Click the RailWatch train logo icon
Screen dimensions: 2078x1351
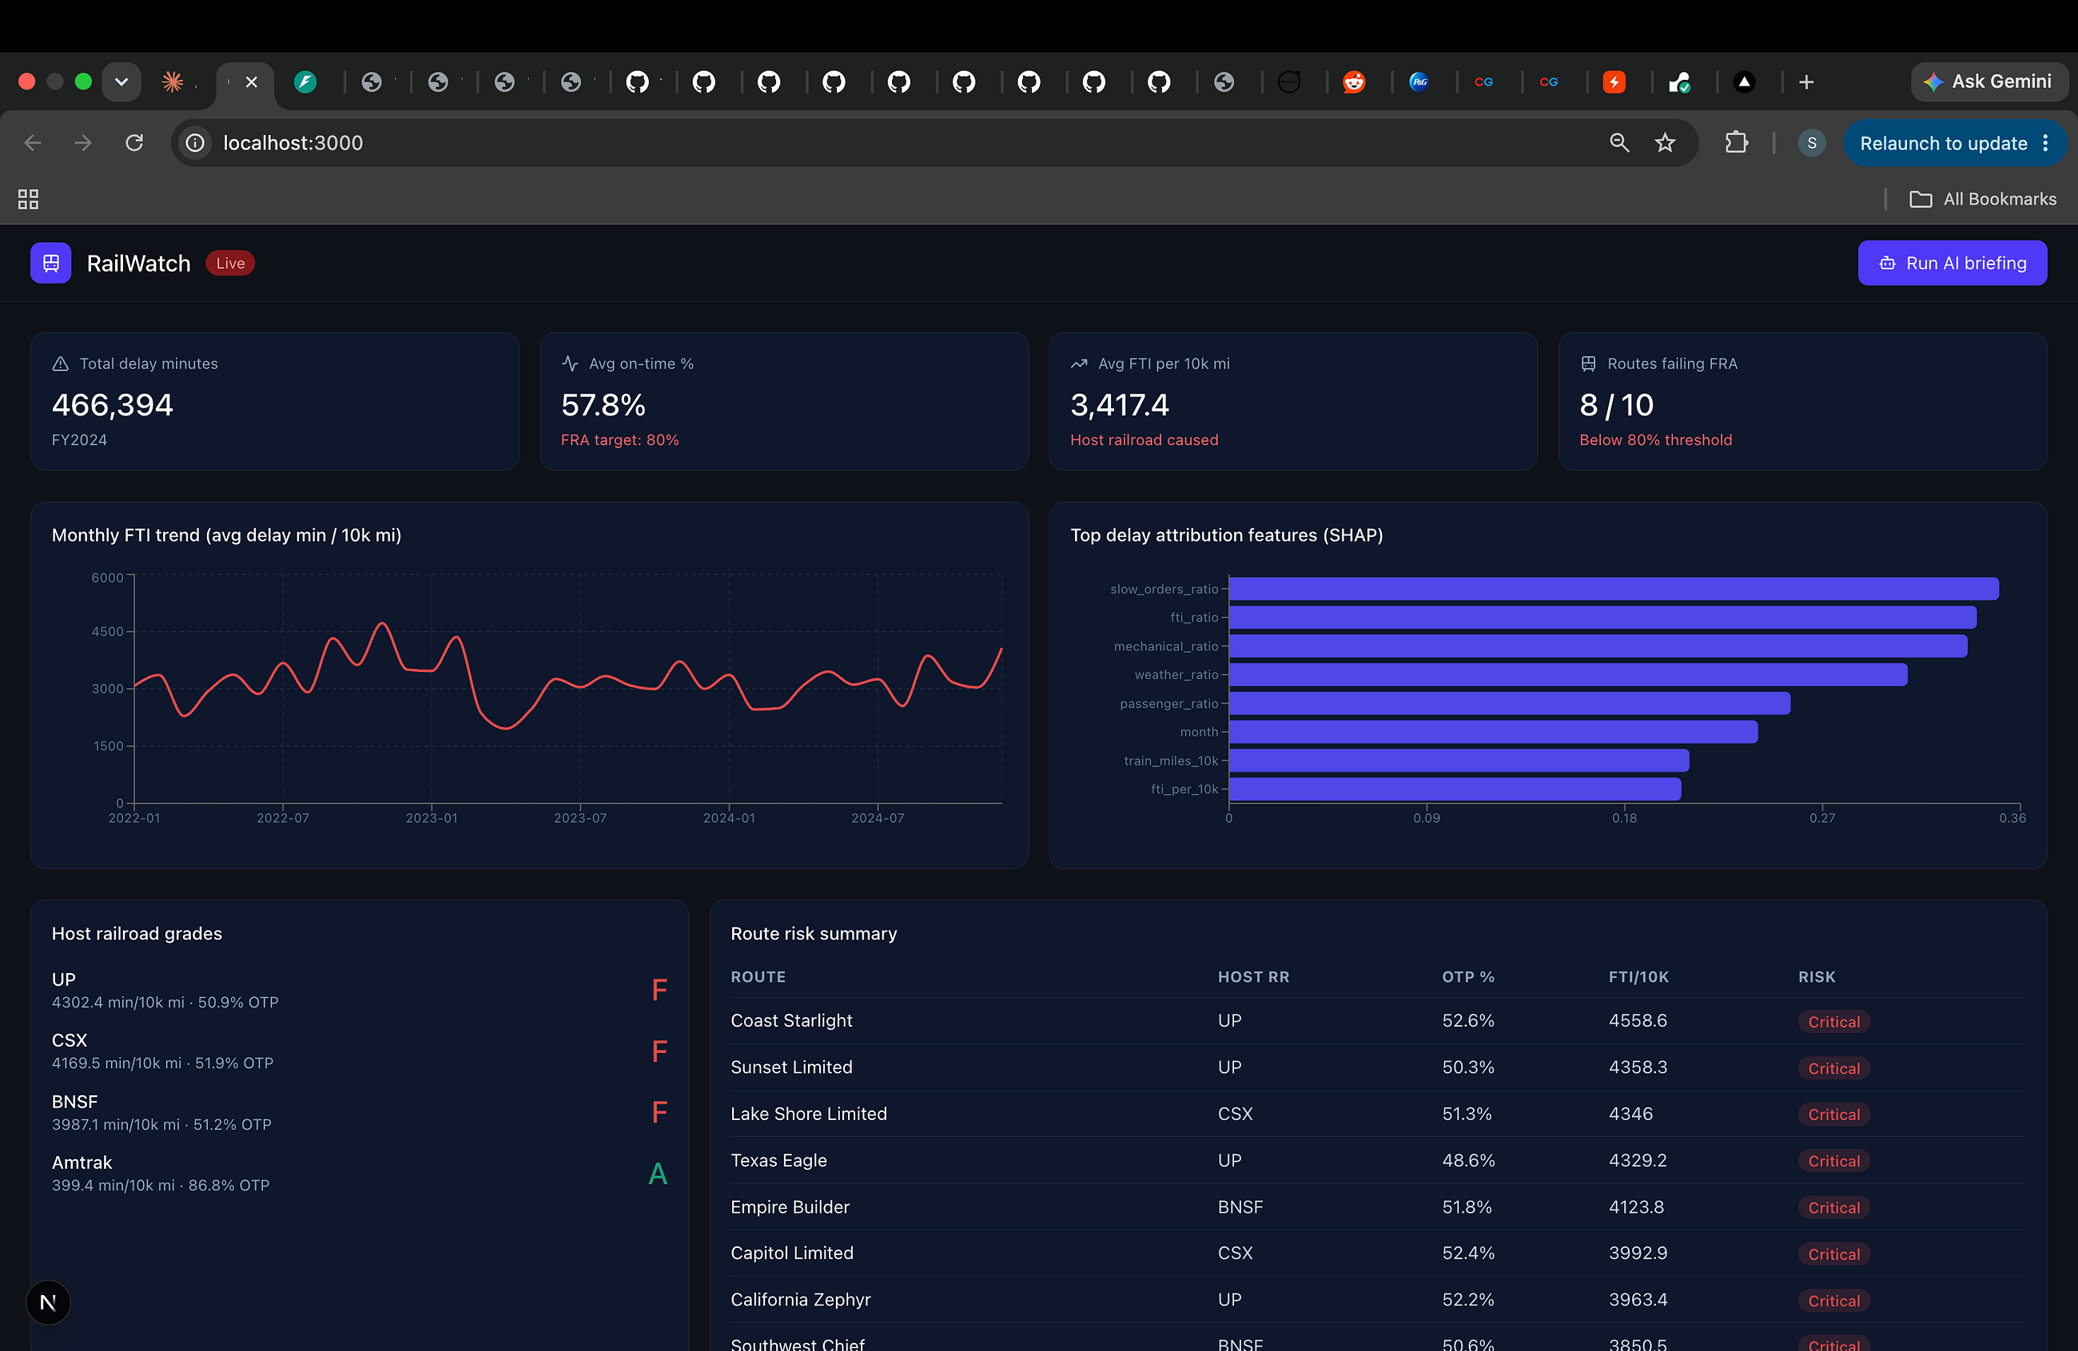pos(50,263)
